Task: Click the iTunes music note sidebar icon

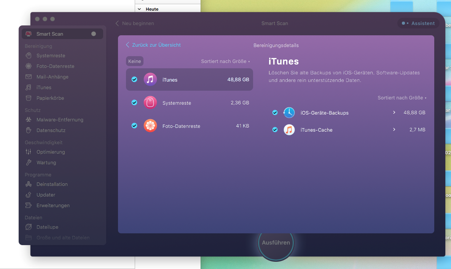Action: click(x=29, y=87)
